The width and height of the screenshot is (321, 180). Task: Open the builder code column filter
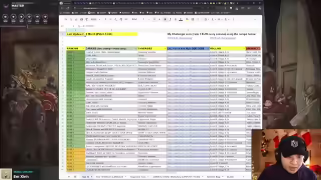tap(208, 48)
